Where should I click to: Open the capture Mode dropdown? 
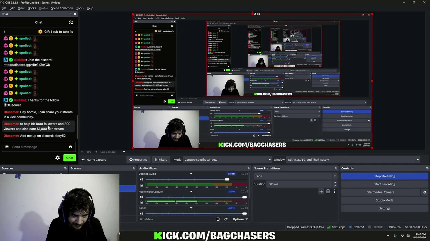[227, 160]
